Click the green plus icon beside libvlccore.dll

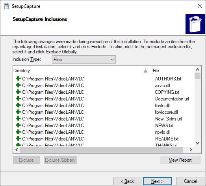[18, 112]
